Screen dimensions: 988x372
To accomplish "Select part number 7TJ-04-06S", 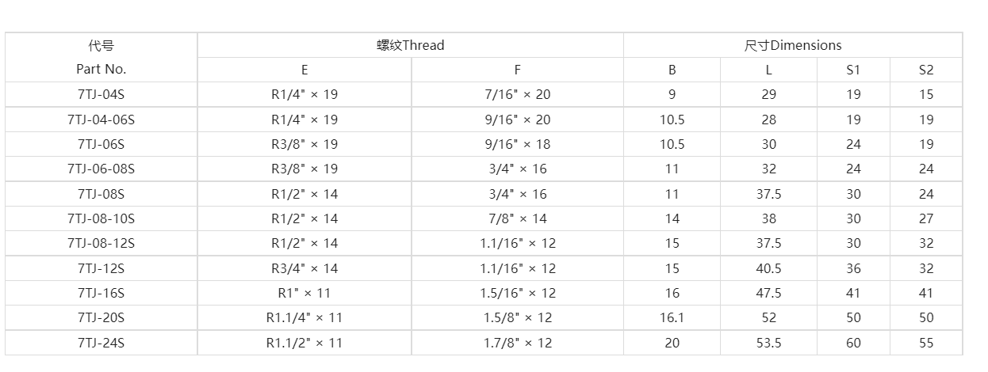I will (x=101, y=120).
